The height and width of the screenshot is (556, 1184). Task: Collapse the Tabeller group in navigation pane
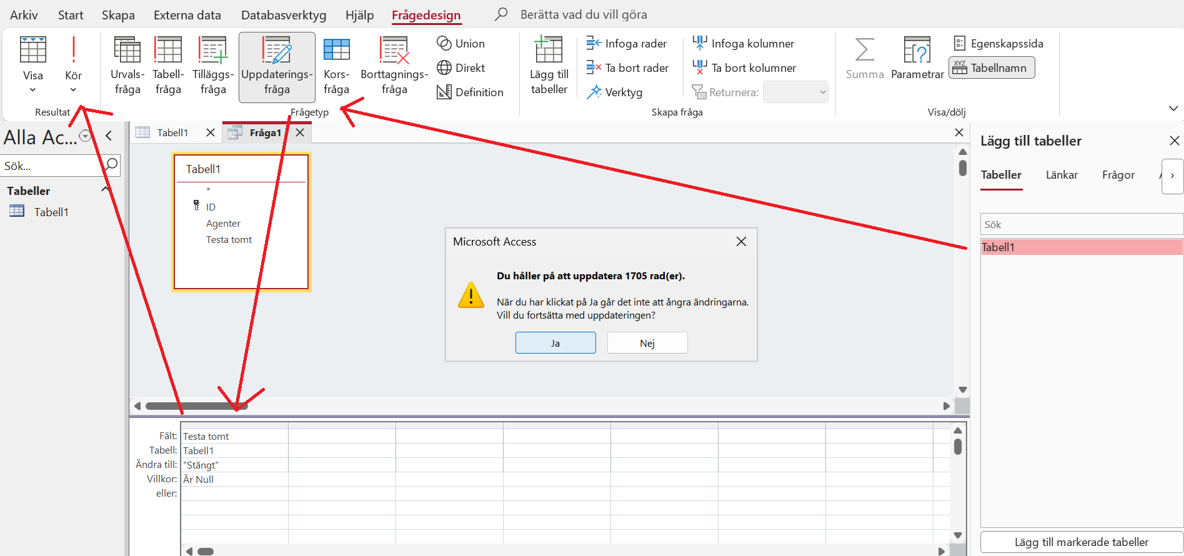tap(105, 189)
